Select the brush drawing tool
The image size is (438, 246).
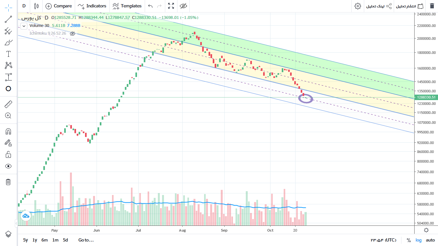coord(8,43)
